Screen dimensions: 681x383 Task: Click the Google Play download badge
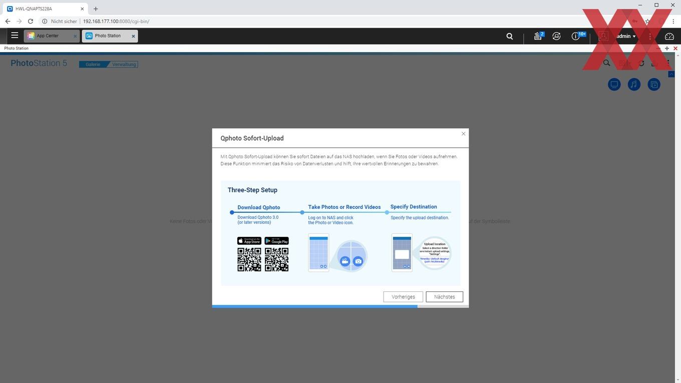(x=276, y=241)
